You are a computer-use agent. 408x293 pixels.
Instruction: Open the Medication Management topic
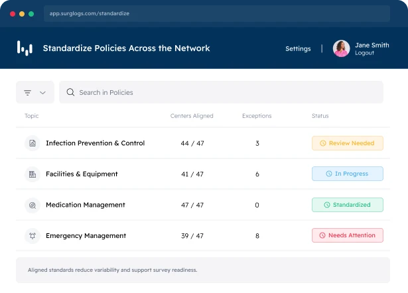tap(86, 205)
